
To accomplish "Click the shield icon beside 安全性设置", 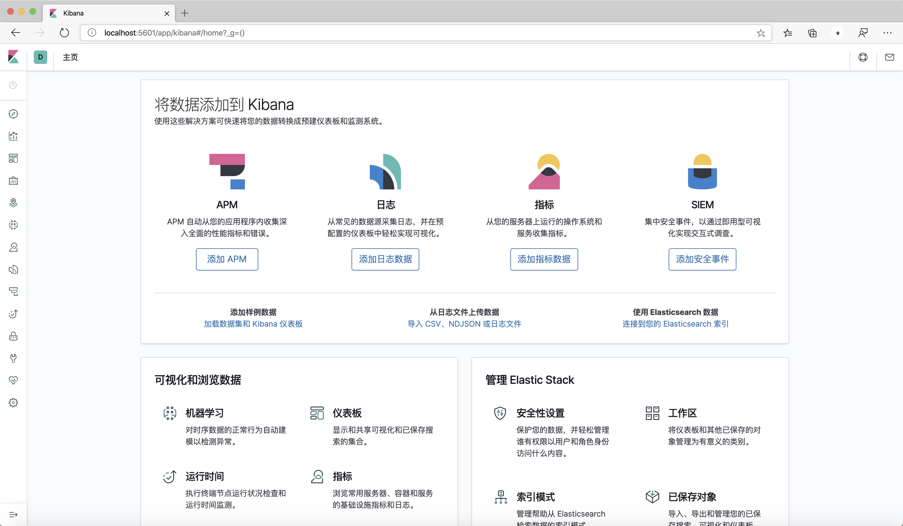I will [500, 413].
